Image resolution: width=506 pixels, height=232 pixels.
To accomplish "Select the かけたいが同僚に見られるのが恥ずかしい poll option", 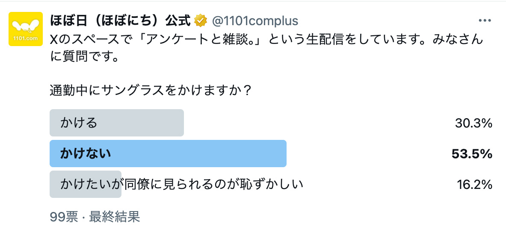I will pyautogui.click(x=182, y=184).
